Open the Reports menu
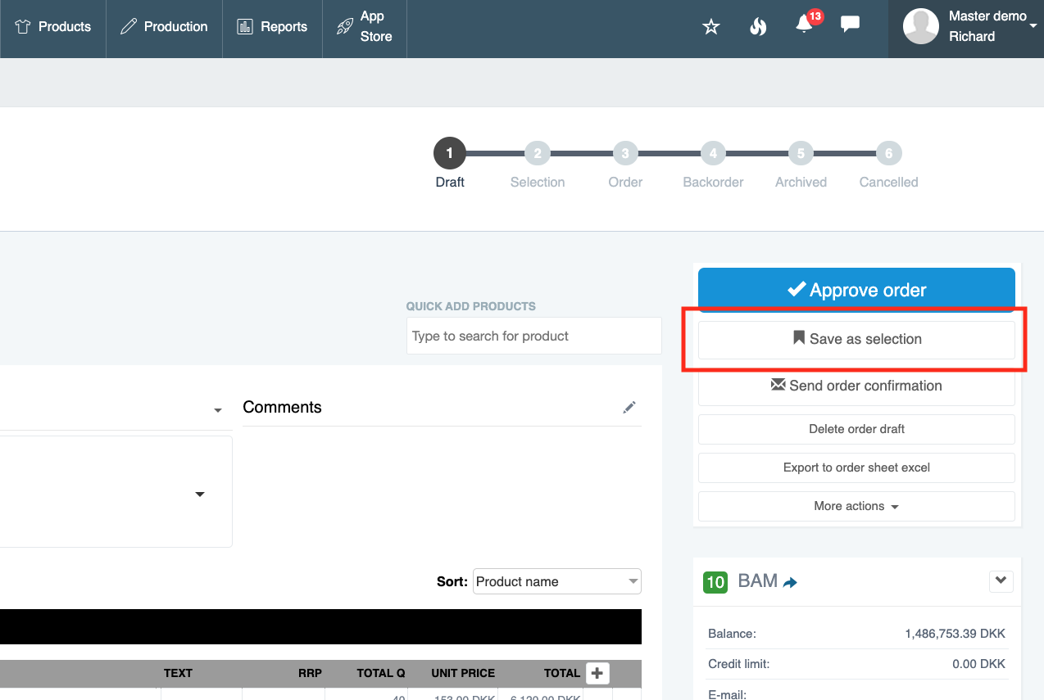Image resolution: width=1044 pixels, height=700 pixels. (272, 27)
